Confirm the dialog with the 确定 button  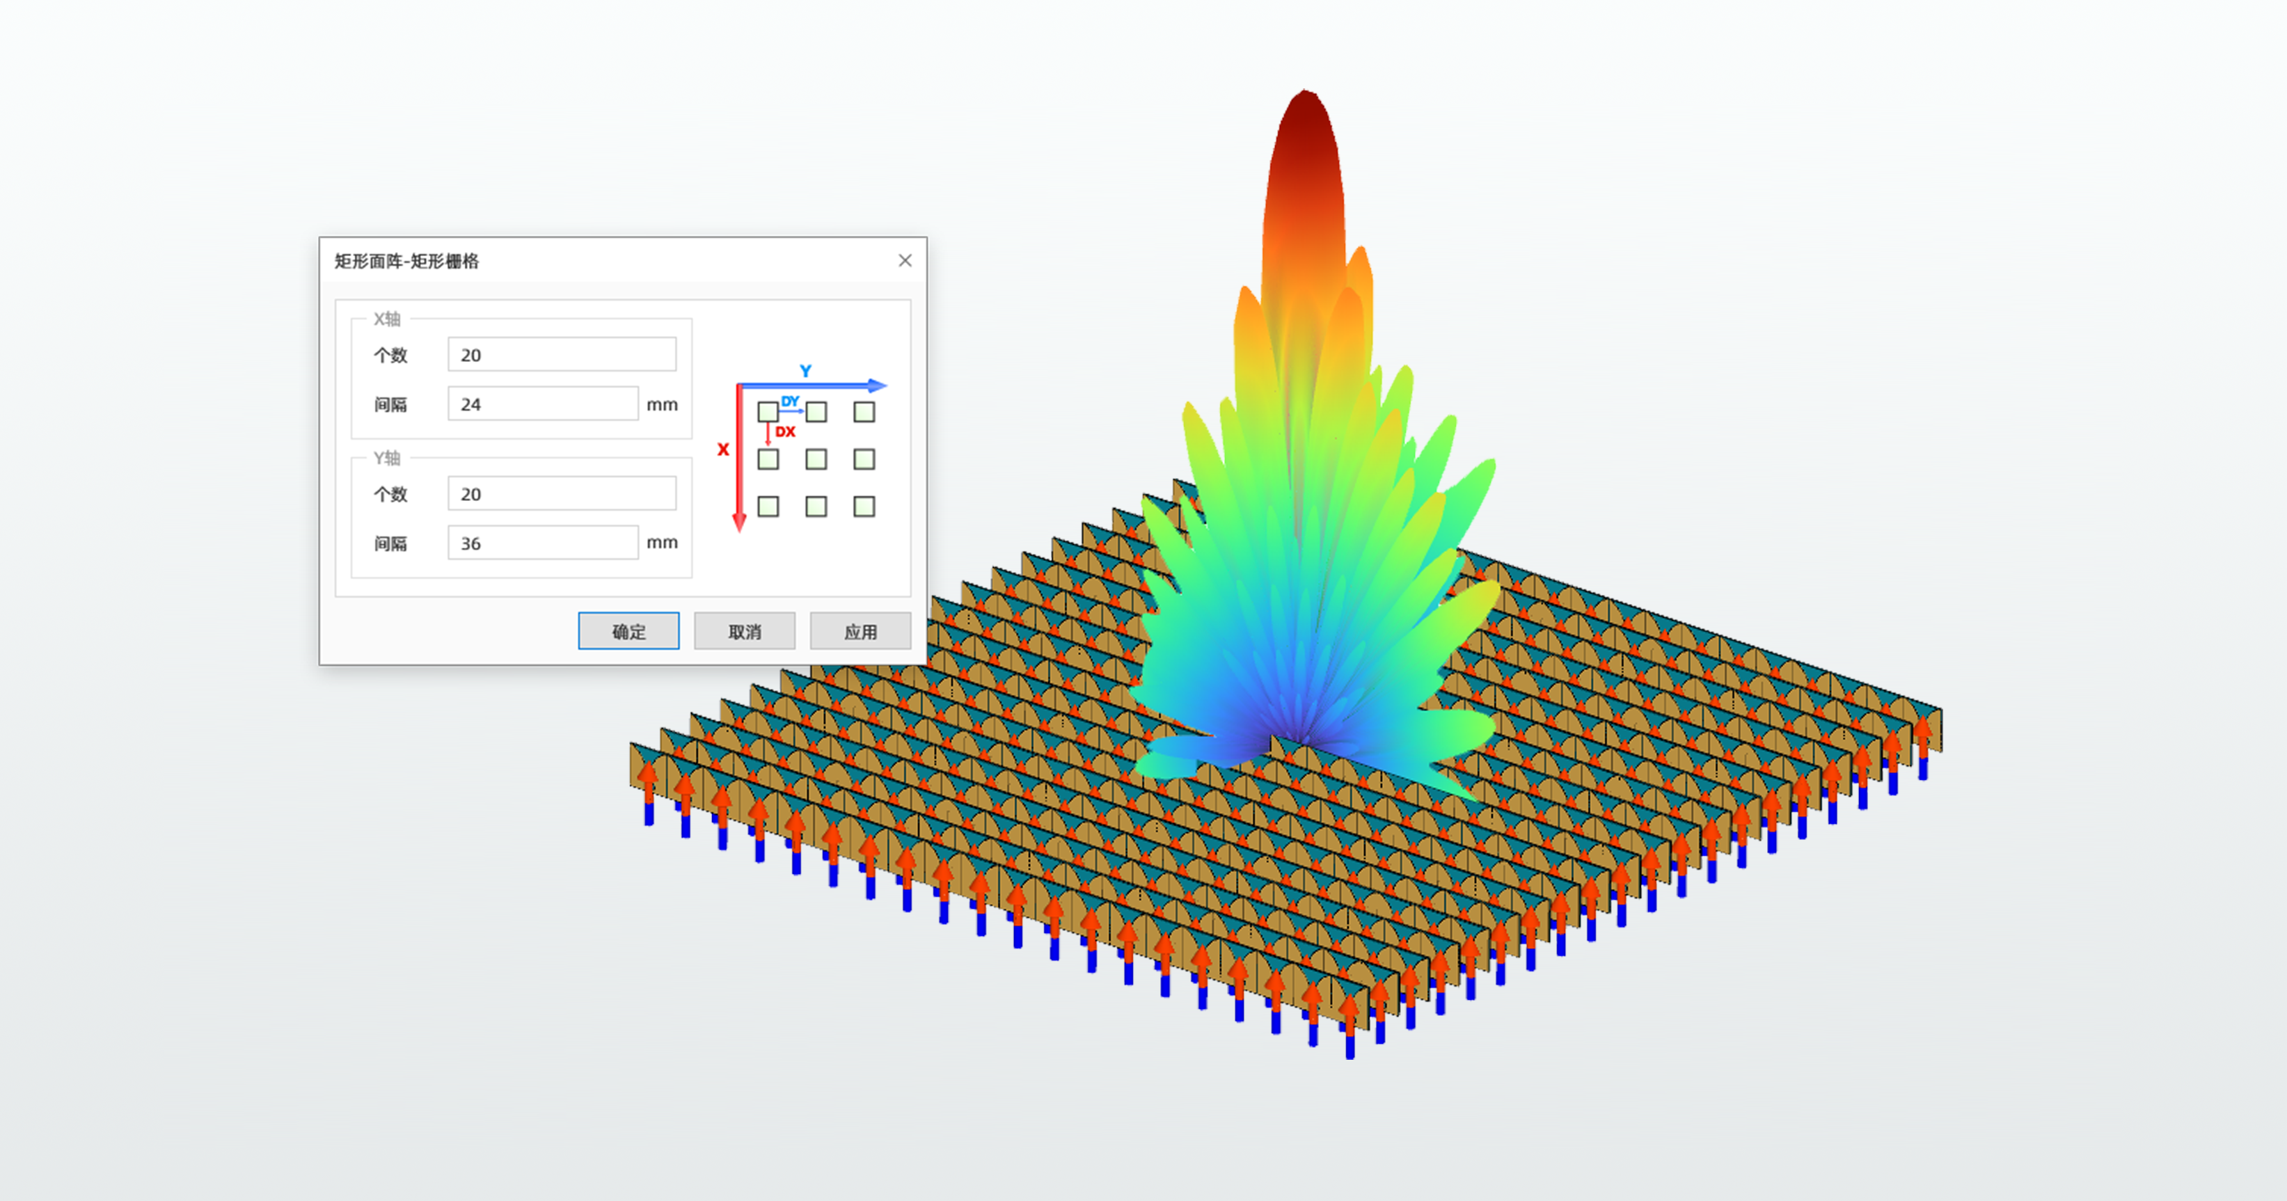[x=628, y=631]
